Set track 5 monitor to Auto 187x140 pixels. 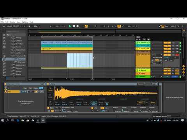[x=157, y=60]
